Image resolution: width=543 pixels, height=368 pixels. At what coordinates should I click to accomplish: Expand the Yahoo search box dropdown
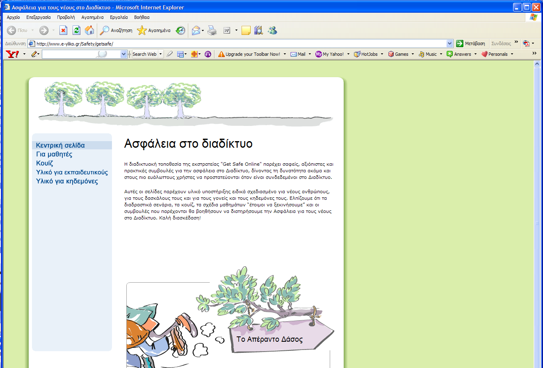click(x=124, y=54)
